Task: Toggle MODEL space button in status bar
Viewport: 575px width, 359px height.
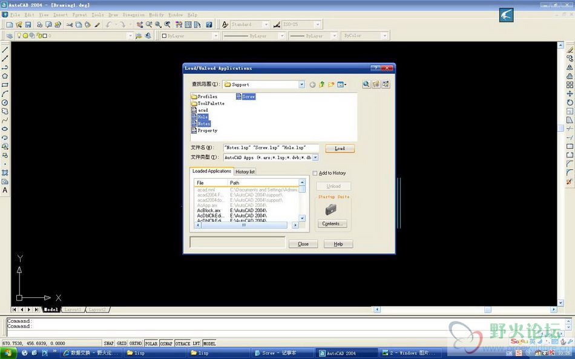Action: click(x=209, y=343)
